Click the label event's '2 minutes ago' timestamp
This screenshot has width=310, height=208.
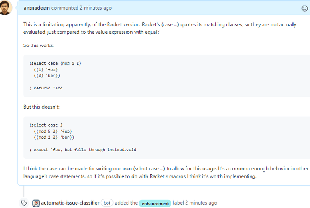pyautogui.click(x=200, y=203)
